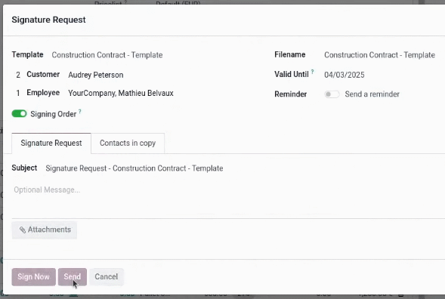Click the Attachments button

click(x=45, y=230)
